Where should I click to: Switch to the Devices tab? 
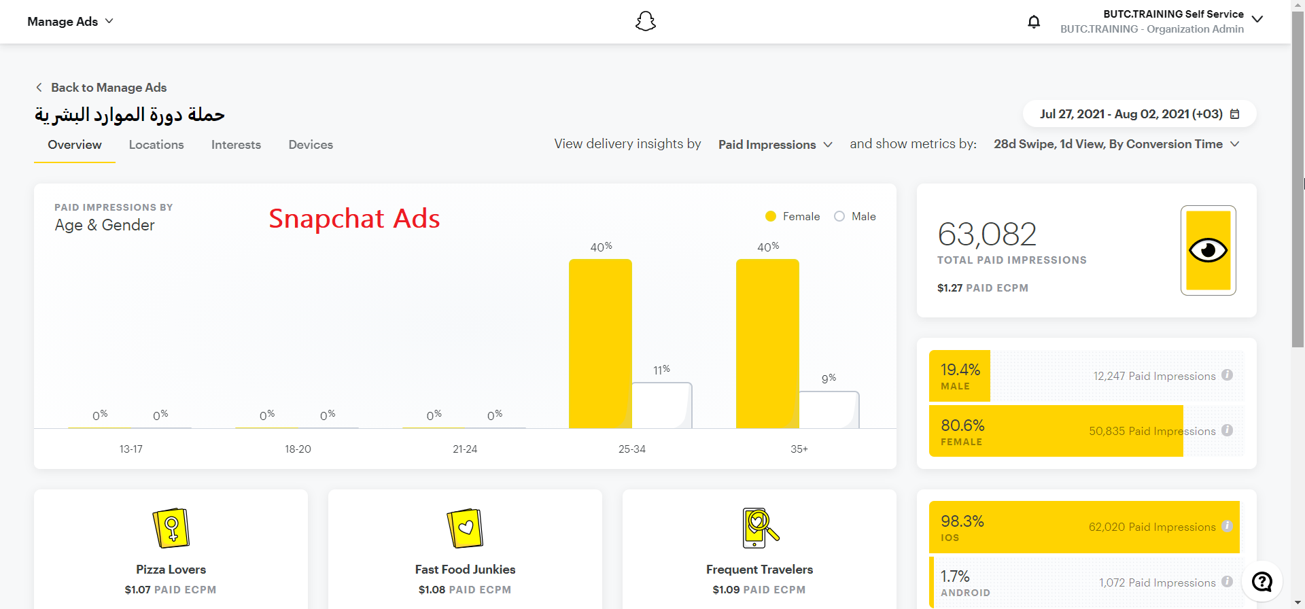click(311, 145)
